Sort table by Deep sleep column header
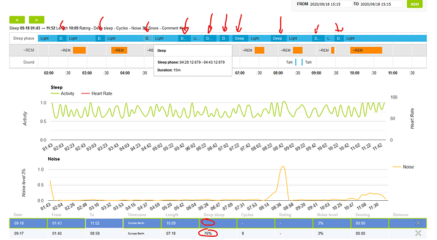This screenshot has width=437, height=240. click(x=214, y=215)
